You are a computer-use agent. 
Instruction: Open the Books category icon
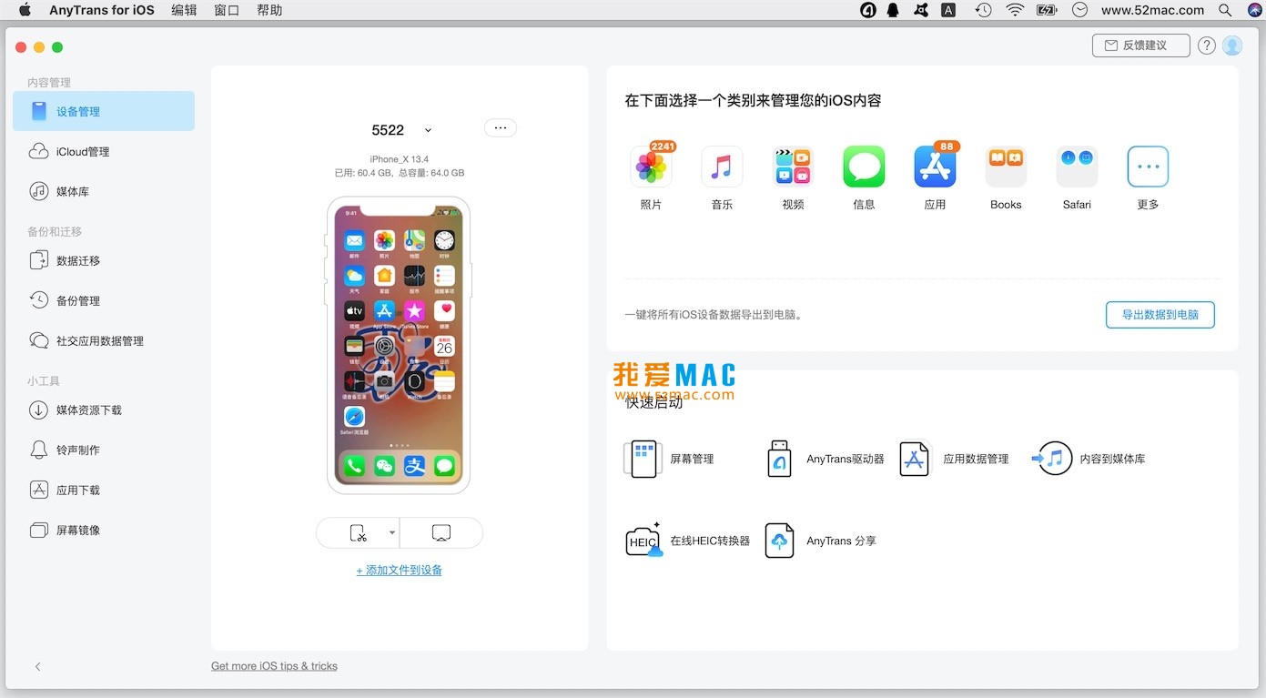[1006, 167]
